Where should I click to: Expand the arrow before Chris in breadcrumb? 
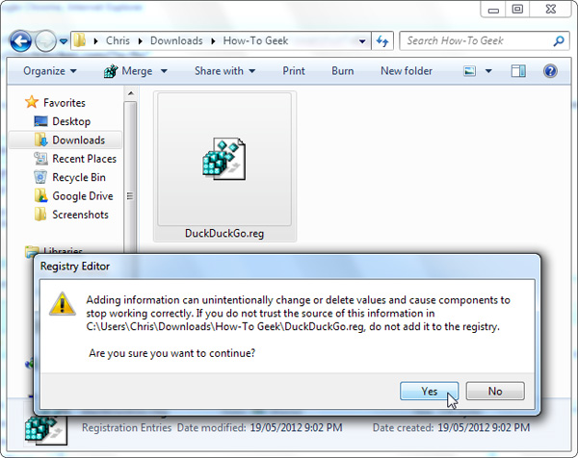click(95, 41)
